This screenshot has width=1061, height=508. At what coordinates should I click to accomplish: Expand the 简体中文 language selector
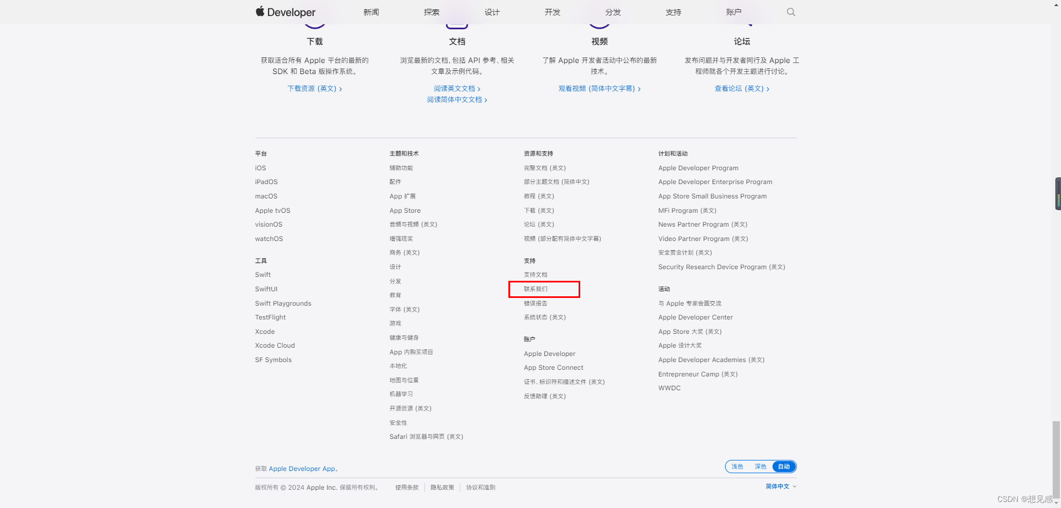tap(781, 486)
